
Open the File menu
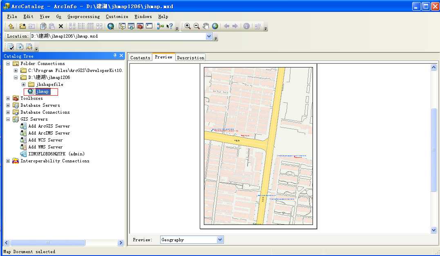tap(12, 17)
